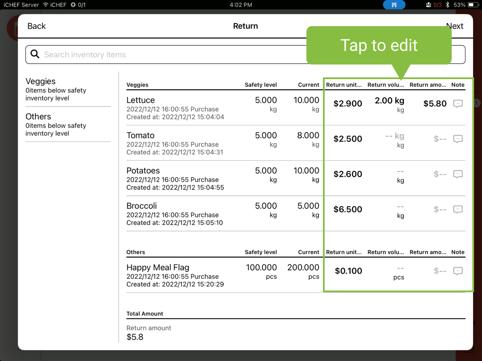Screen dimensions: 482x361
Task: Edit Broccoli return unit price $6.500
Action: point(347,209)
